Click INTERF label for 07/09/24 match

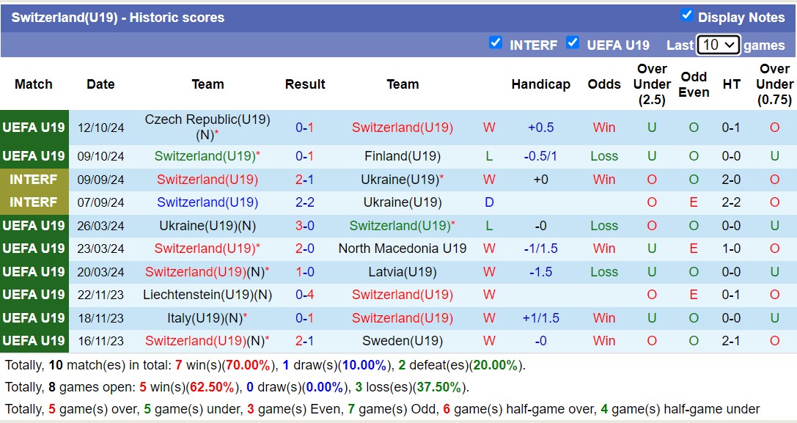[x=34, y=202]
